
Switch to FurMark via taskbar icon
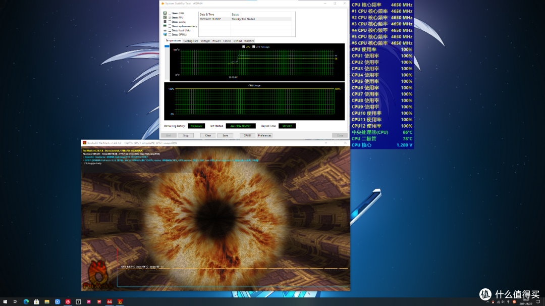point(120,302)
